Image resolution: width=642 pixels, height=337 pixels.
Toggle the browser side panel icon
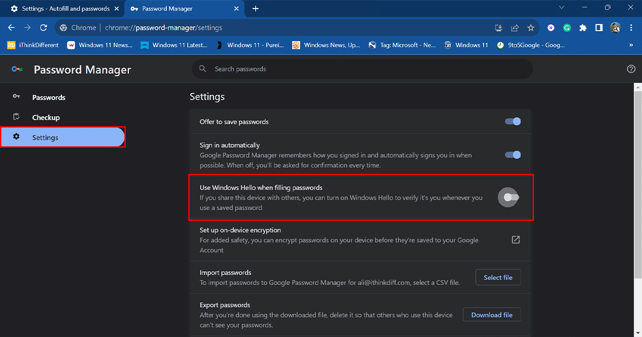click(599, 28)
